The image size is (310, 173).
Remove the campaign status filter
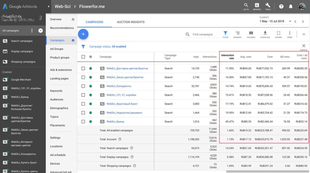[x=304, y=46]
